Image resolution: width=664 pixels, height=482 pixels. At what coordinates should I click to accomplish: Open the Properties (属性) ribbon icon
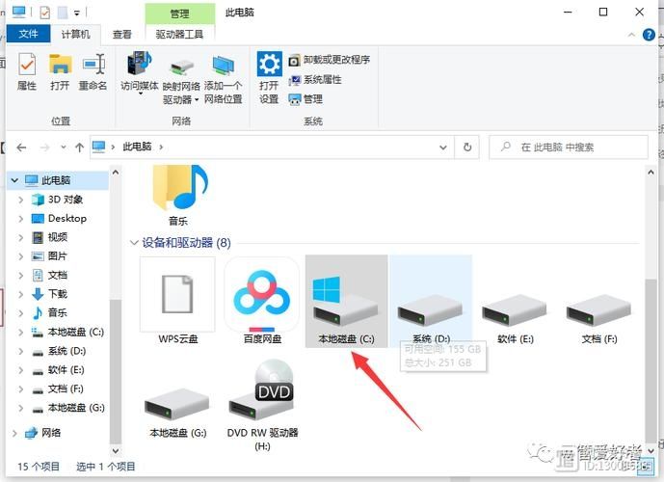pyautogui.click(x=27, y=71)
